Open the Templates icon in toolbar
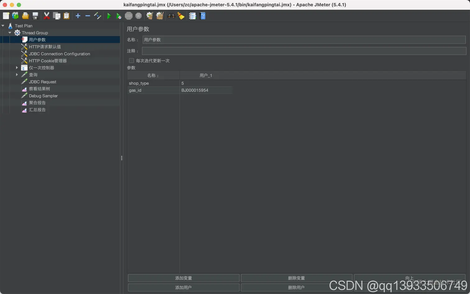This screenshot has width=470, height=294. (x=15, y=16)
